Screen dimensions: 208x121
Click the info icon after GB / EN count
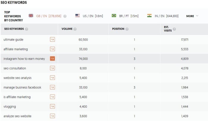pos(65,16)
